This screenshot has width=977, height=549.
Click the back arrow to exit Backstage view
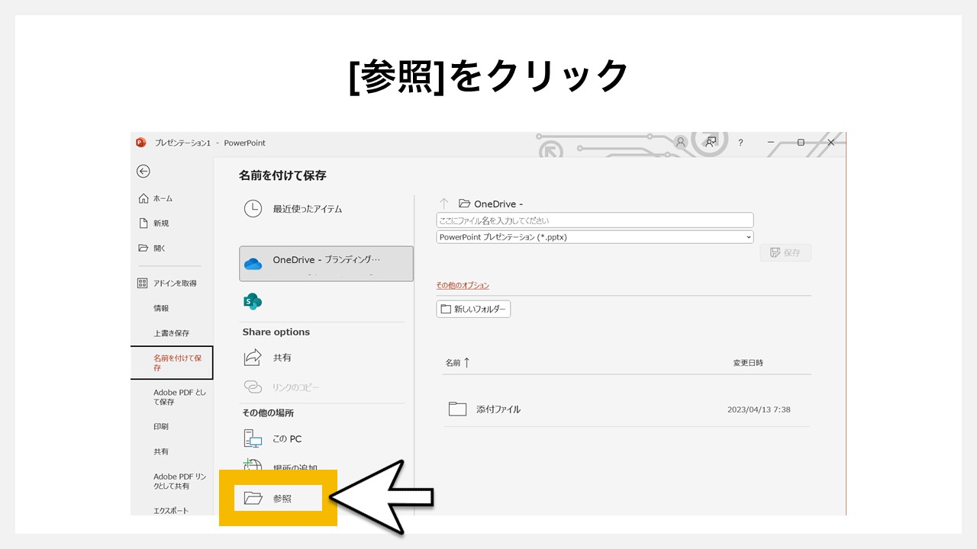click(x=143, y=171)
